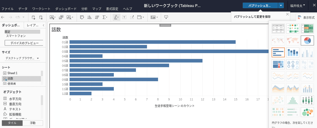Select the horizontal bar chart in Show Me
The width and height of the screenshot is (317, 128).
point(278,52)
